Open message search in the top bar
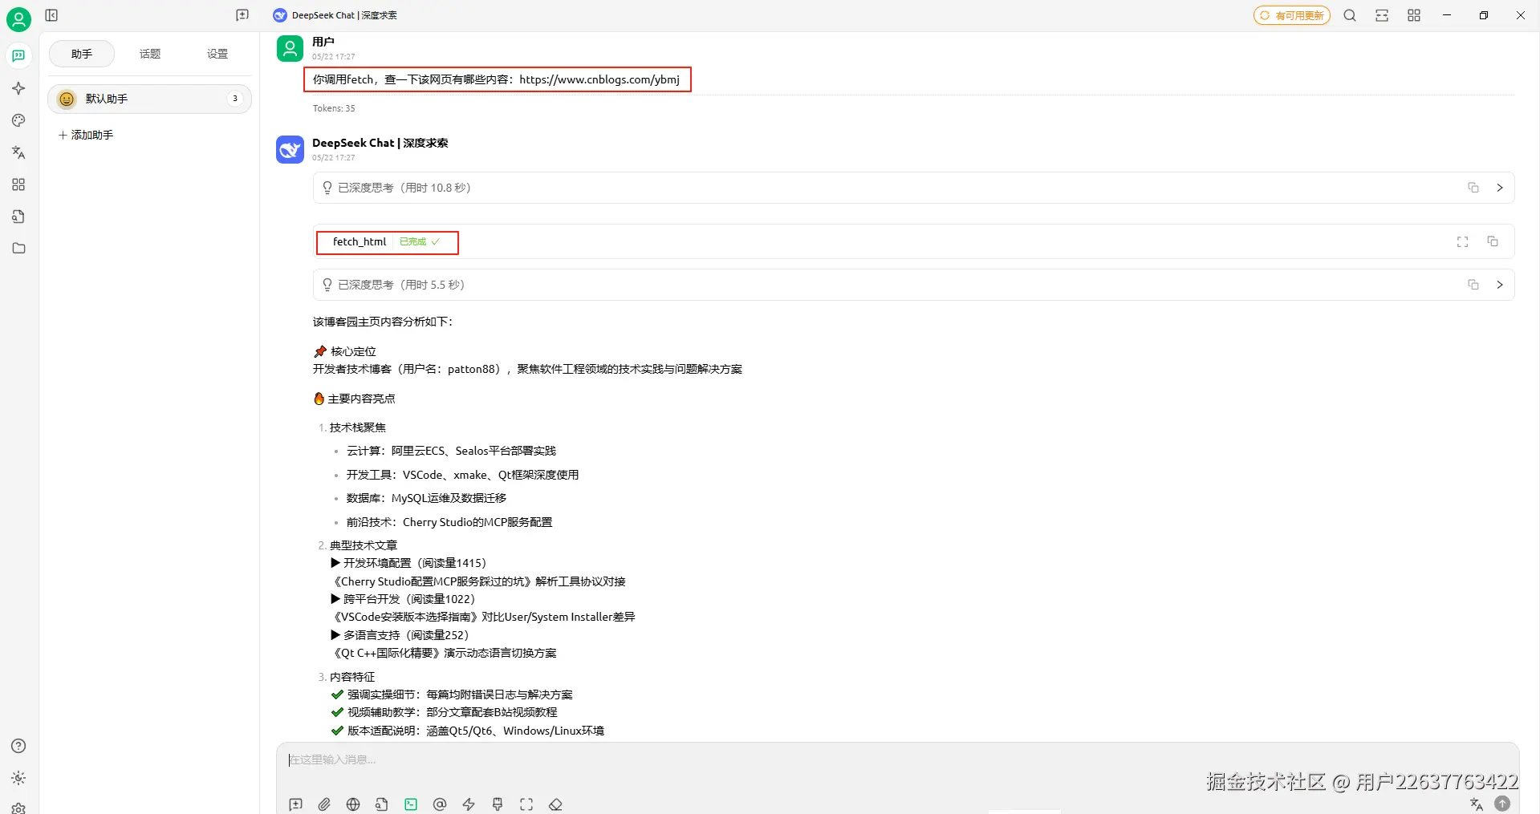Image resolution: width=1540 pixels, height=814 pixels. click(x=1350, y=15)
